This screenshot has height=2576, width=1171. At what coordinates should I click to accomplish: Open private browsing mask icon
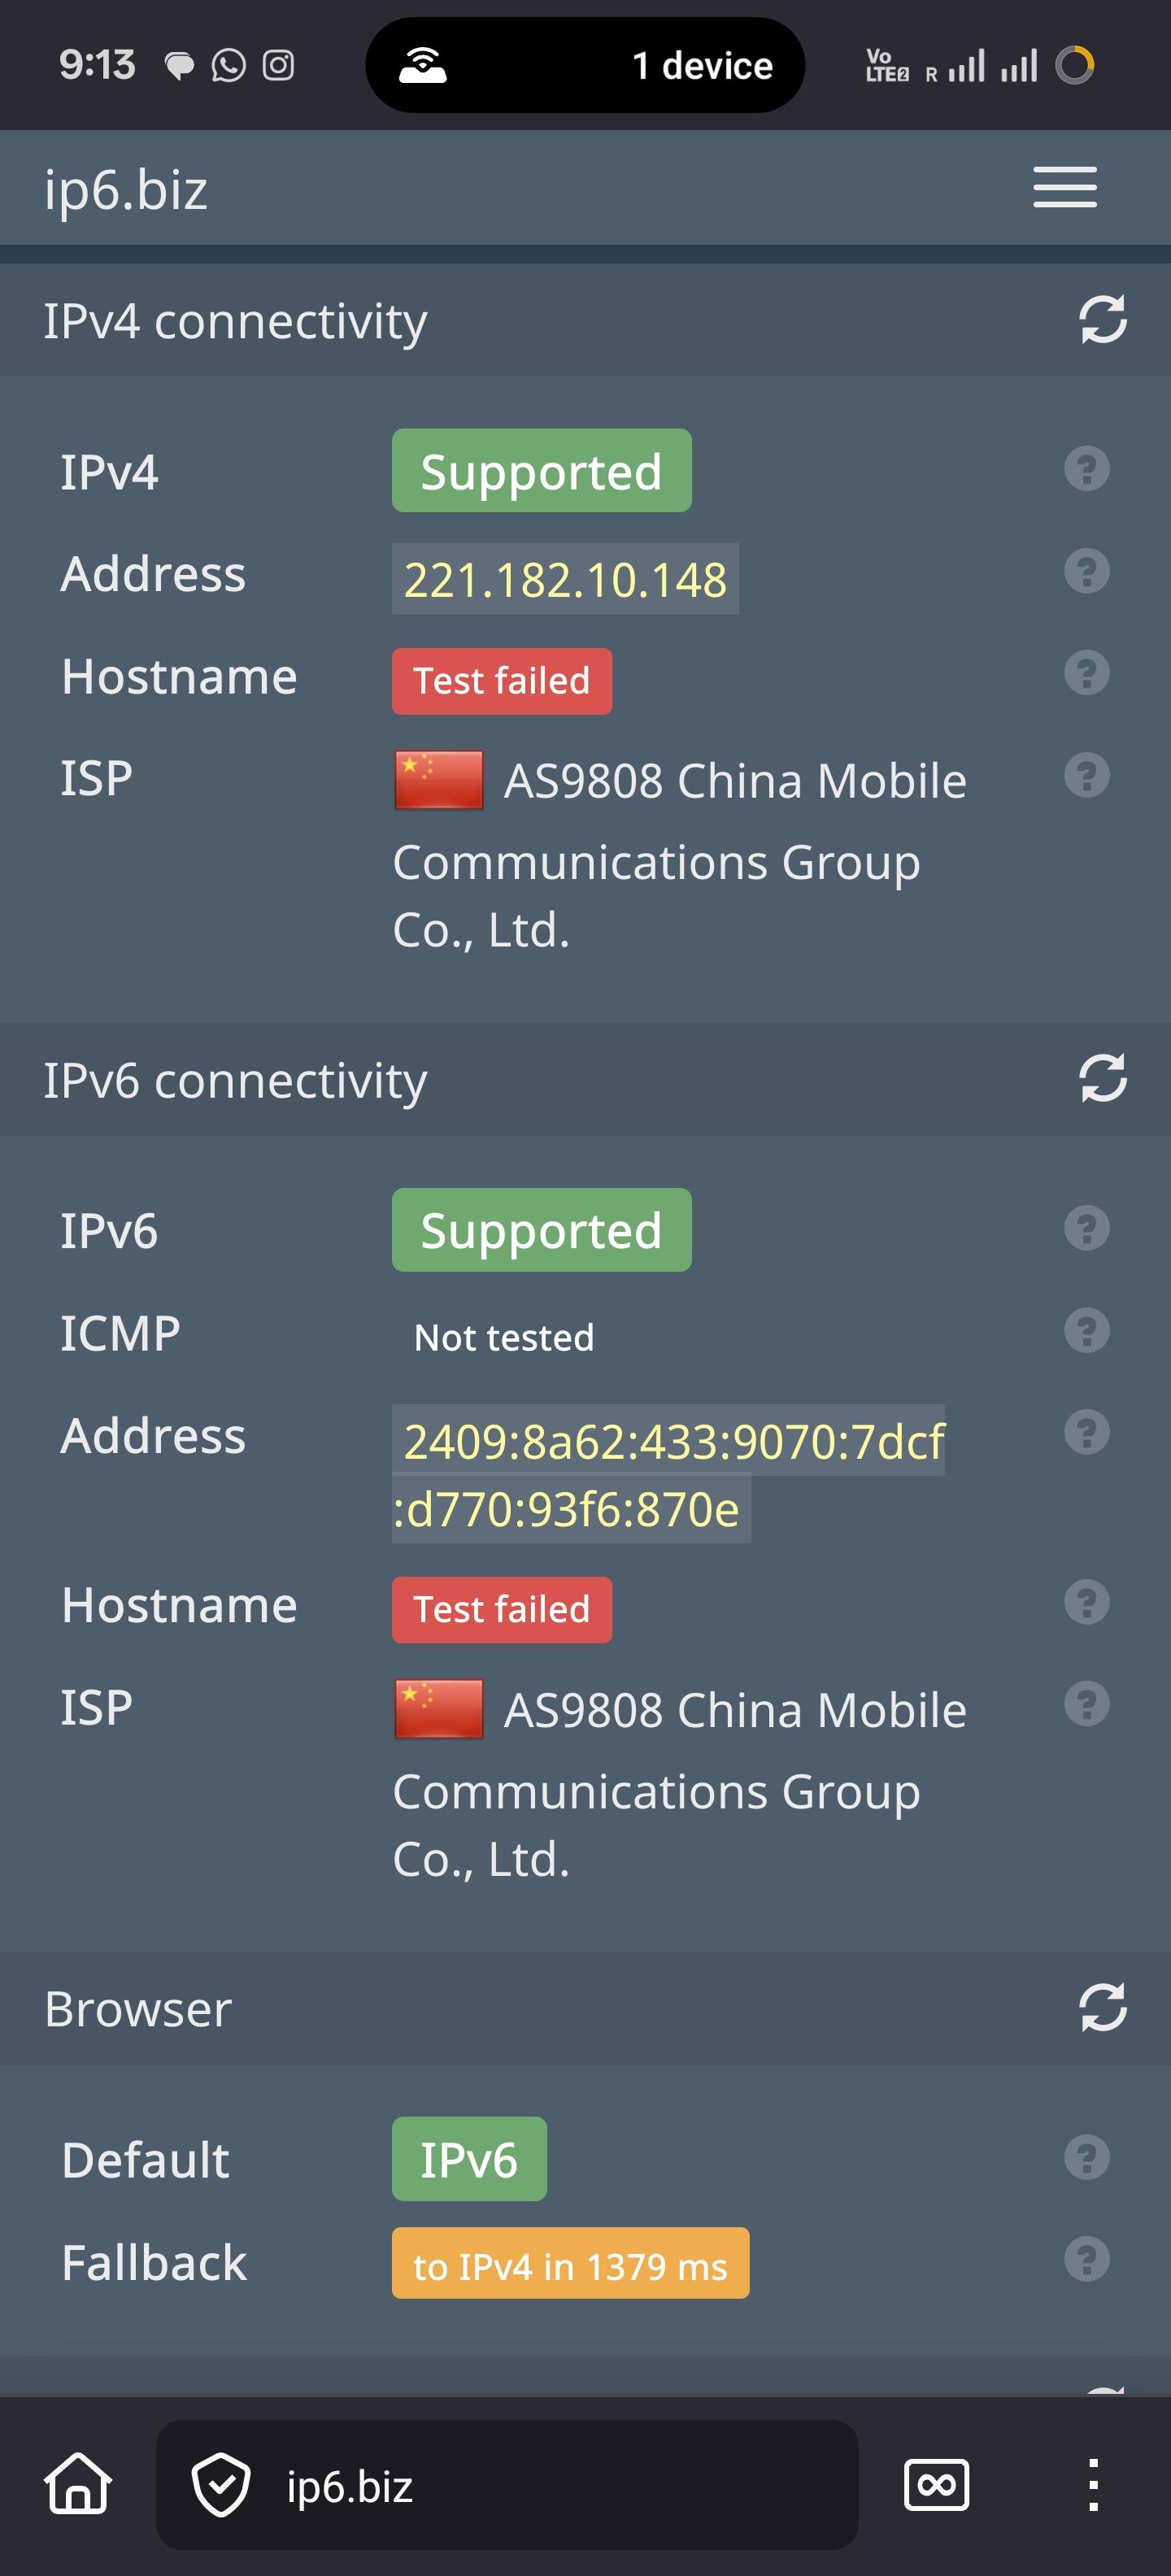[x=936, y=2485]
